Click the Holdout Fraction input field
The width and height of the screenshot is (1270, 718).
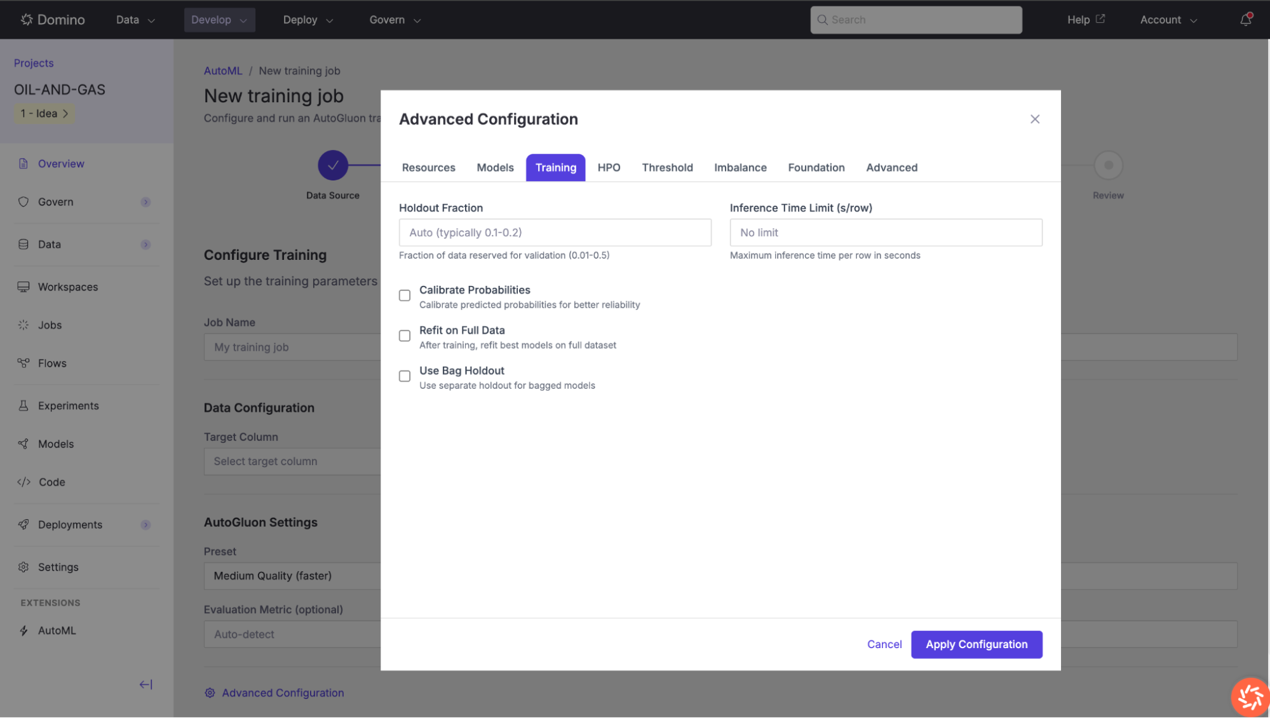[x=555, y=233]
